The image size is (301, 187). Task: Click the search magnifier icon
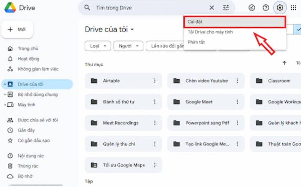coord(87,8)
